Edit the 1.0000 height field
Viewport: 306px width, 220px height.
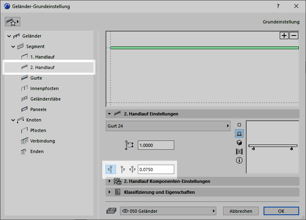tap(156, 145)
